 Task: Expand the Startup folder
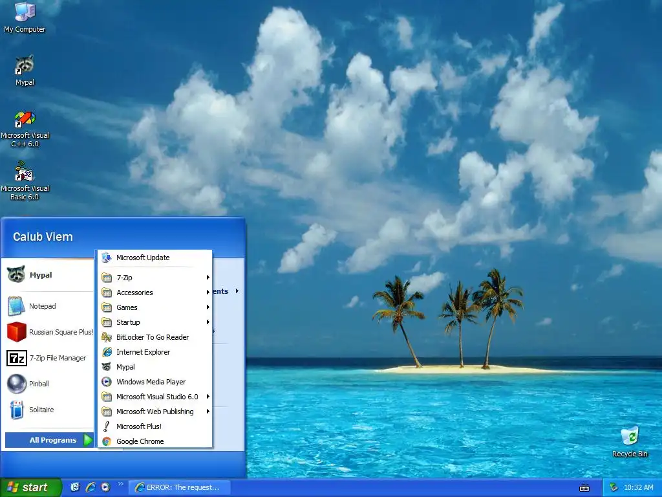tap(155, 322)
